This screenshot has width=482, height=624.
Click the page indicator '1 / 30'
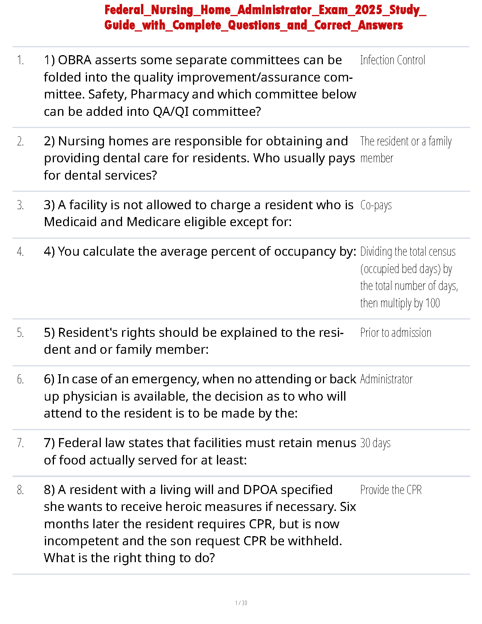pyautogui.click(x=241, y=603)
